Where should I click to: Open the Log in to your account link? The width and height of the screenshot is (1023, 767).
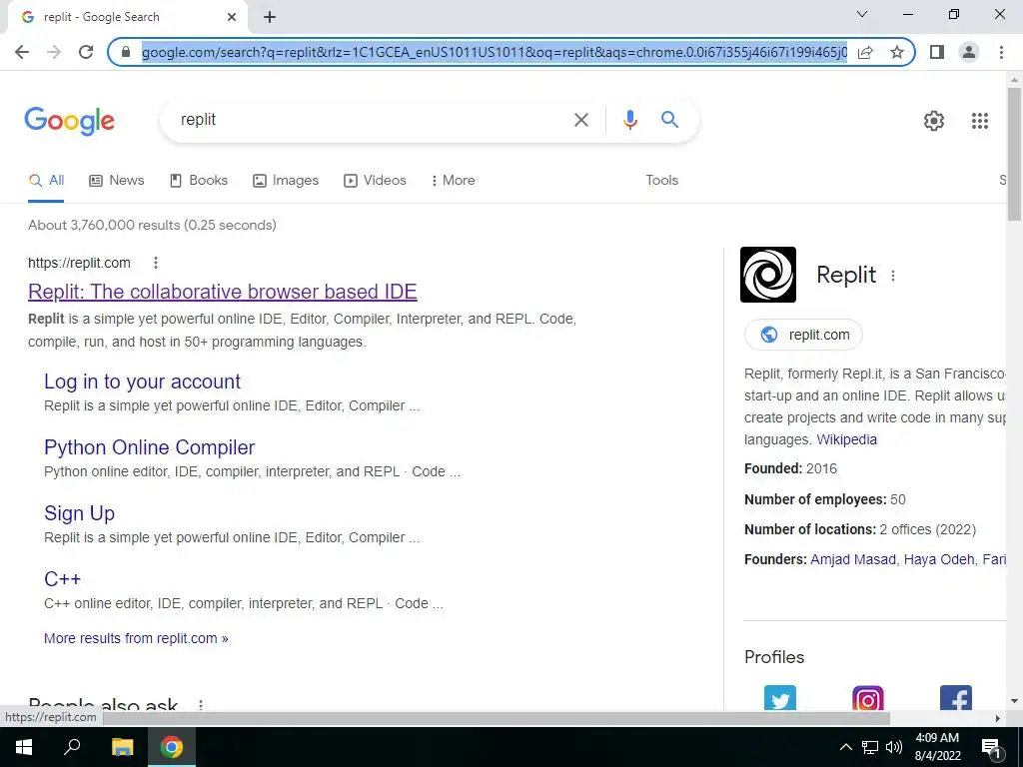pos(142,382)
